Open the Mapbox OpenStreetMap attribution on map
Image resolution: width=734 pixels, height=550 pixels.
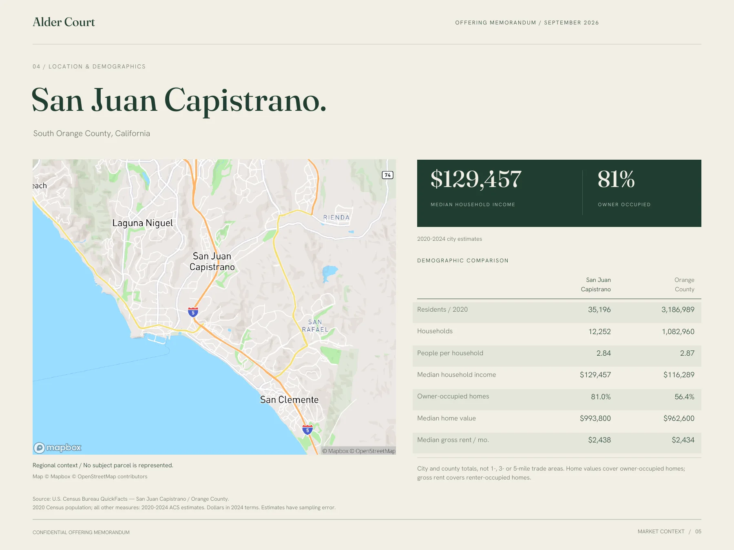click(358, 451)
